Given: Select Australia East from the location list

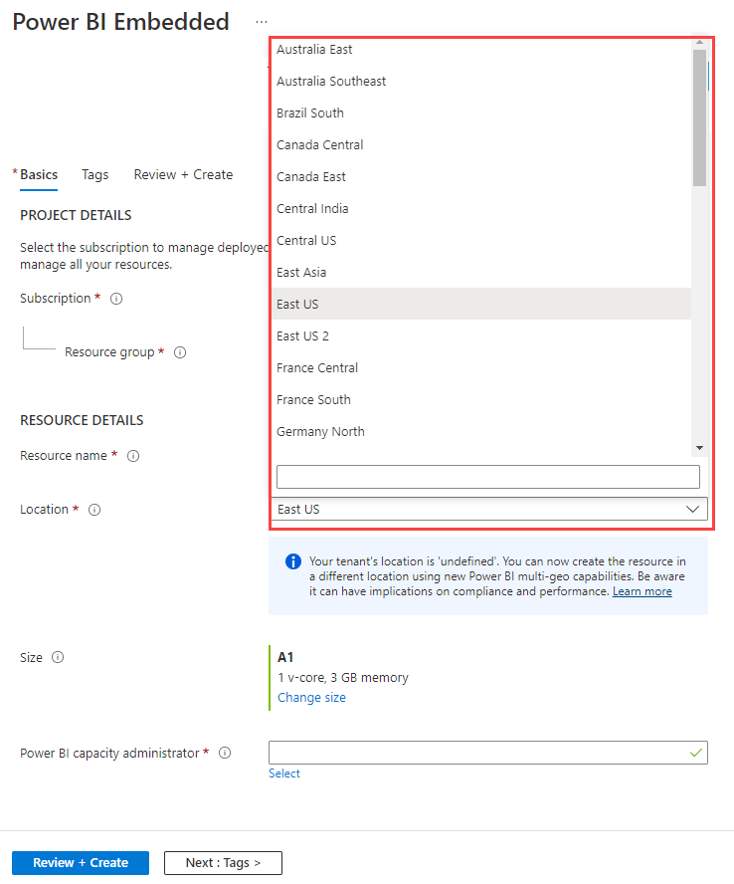Looking at the screenshot, I should pos(314,50).
